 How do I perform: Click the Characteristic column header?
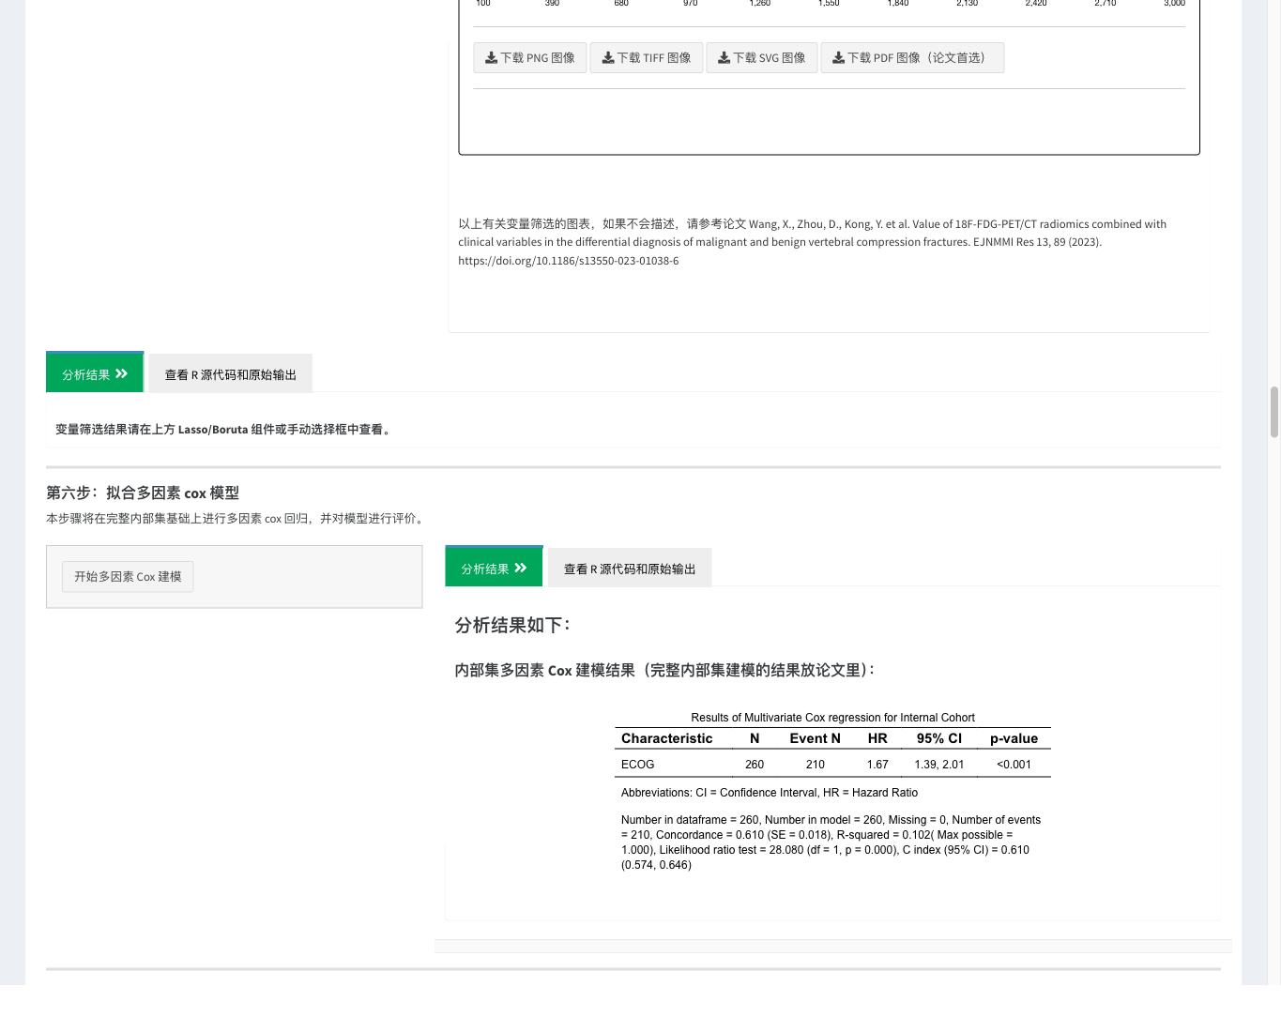coord(667,738)
